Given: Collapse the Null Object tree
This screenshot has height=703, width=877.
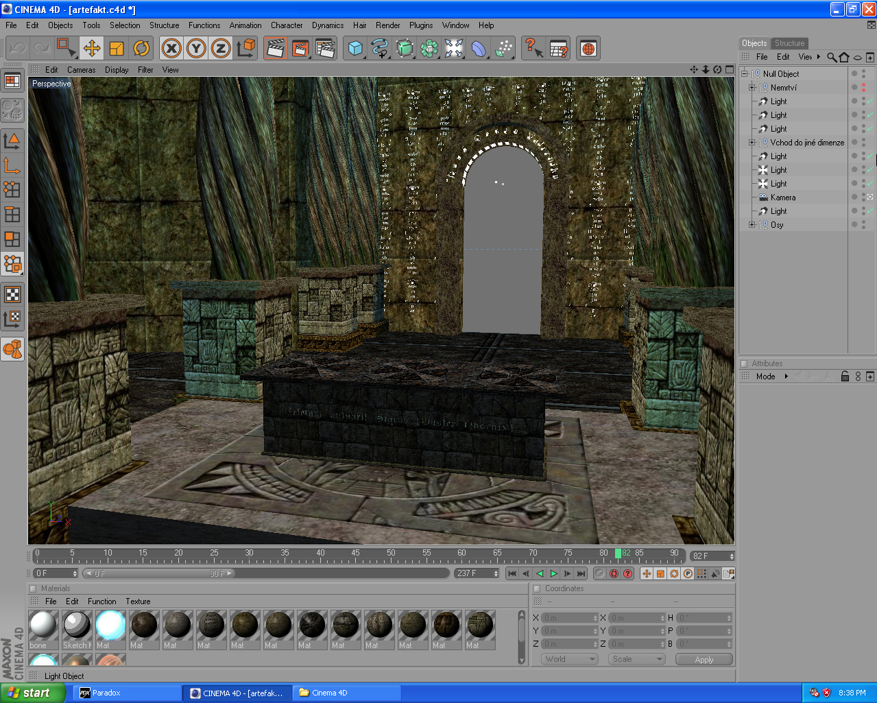Looking at the screenshot, I should 744,74.
